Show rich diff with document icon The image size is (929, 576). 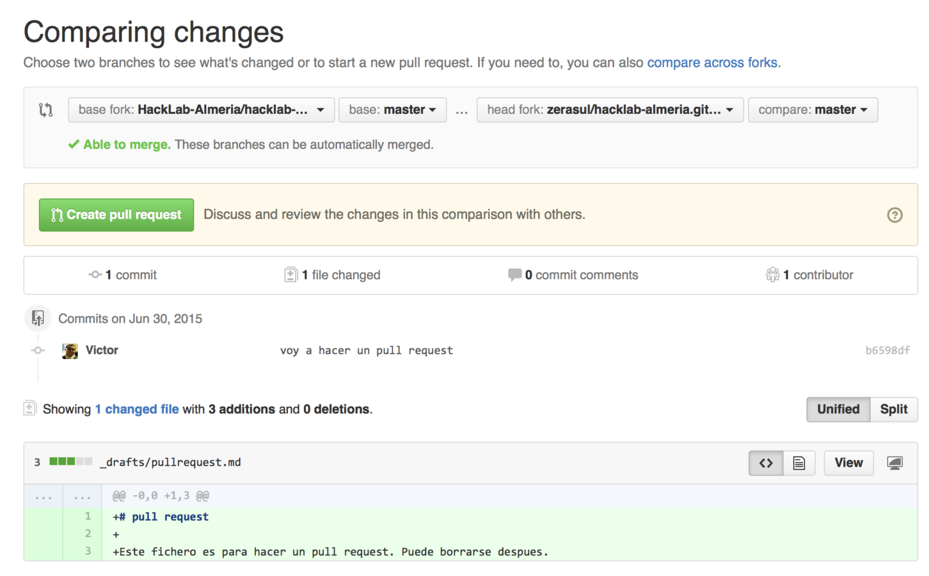click(x=799, y=463)
